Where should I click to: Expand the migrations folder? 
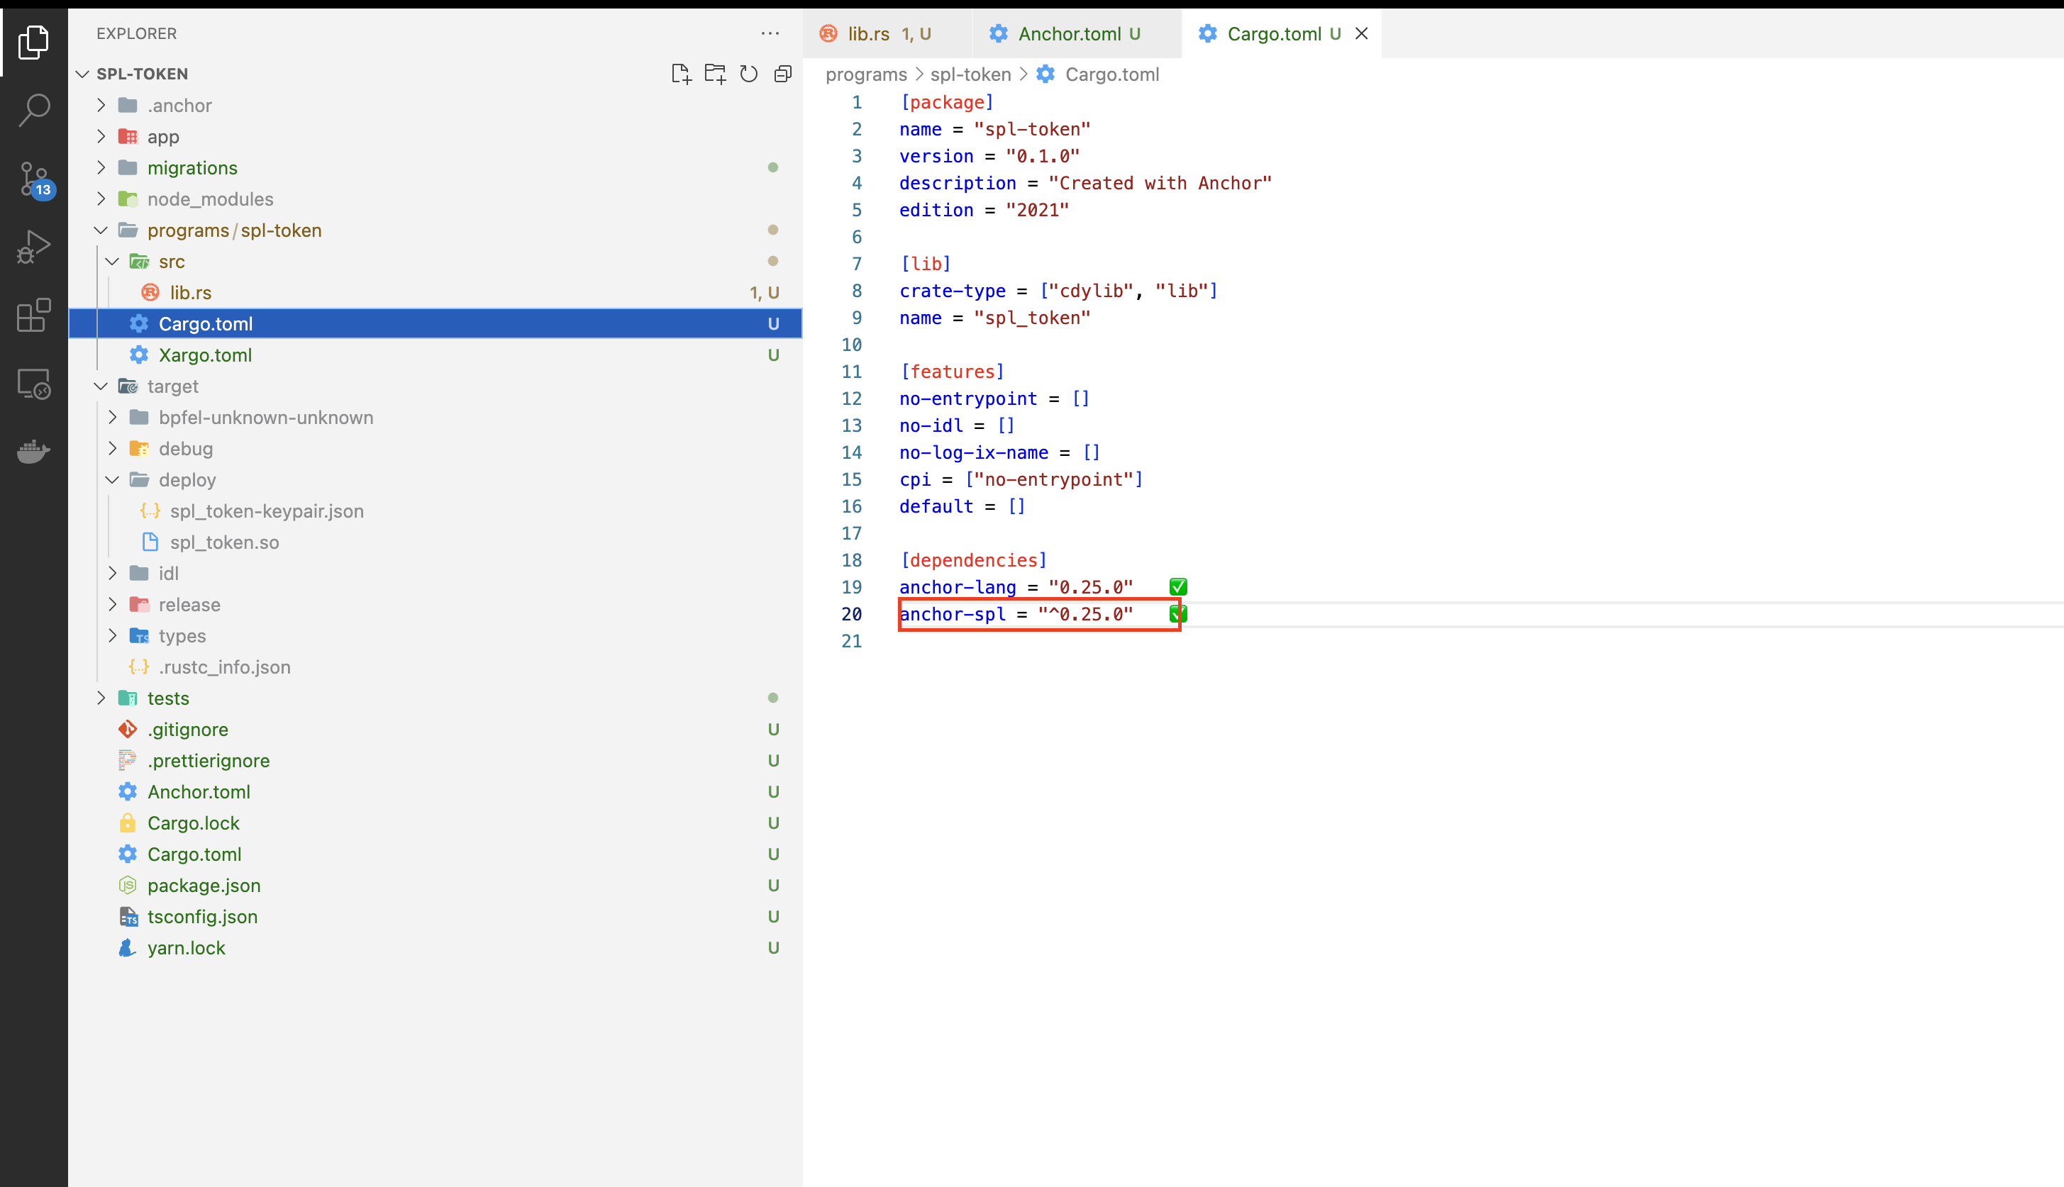(192, 168)
